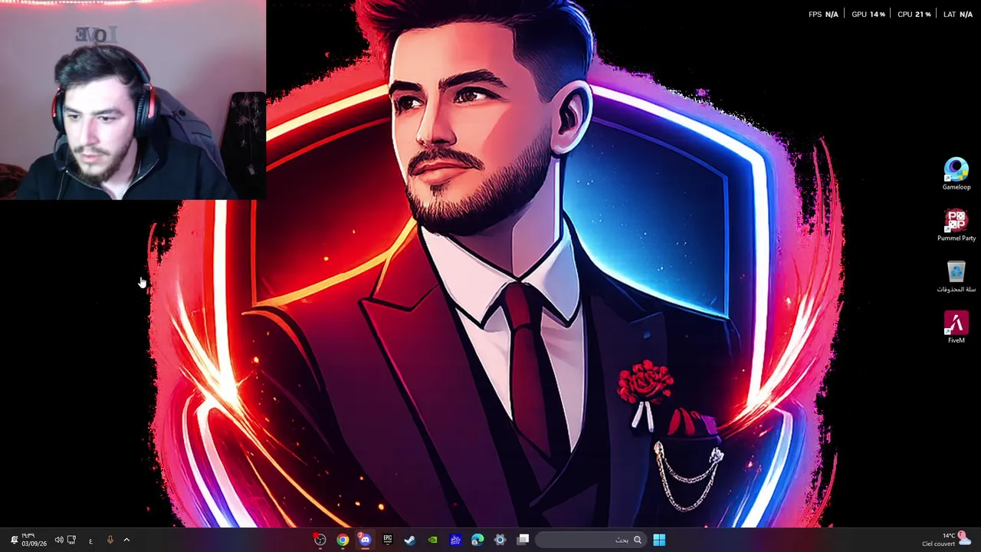Open the Gameloop desktop shortcut
This screenshot has height=552, width=981.
(x=956, y=173)
